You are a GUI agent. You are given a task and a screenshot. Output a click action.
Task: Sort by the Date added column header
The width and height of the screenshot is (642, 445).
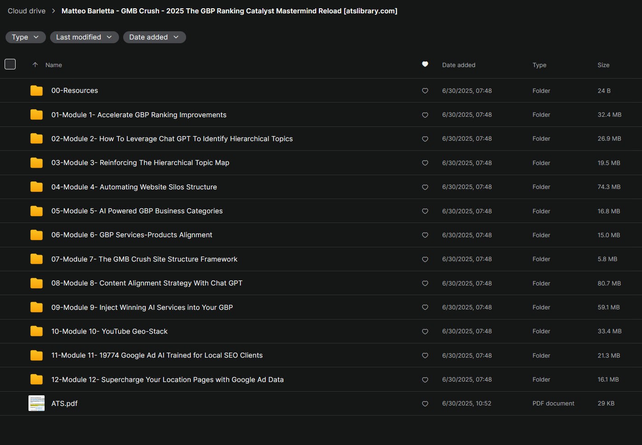coord(459,65)
